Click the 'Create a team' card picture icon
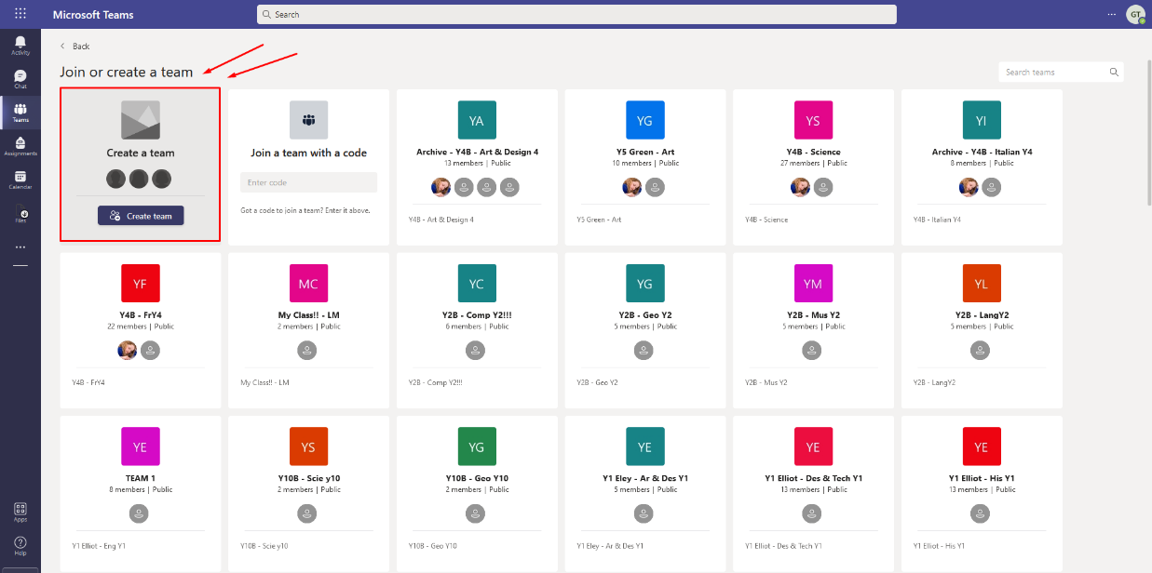Viewport: 1152px width, 573px height. [x=141, y=120]
